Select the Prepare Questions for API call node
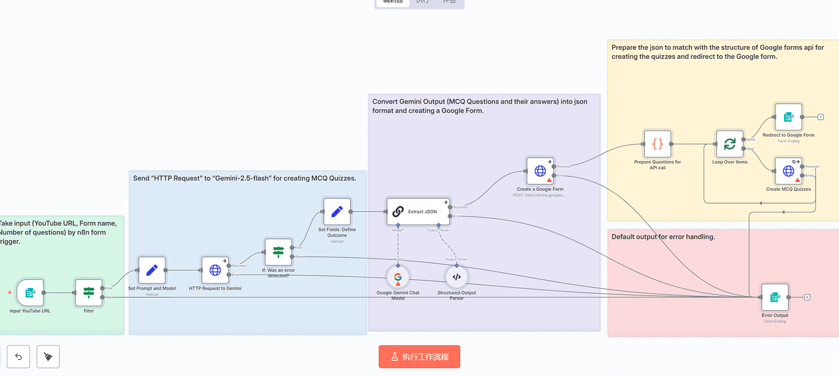Image resolution: width=839 pixels, height=377 pixels. [x=658, y=144]
